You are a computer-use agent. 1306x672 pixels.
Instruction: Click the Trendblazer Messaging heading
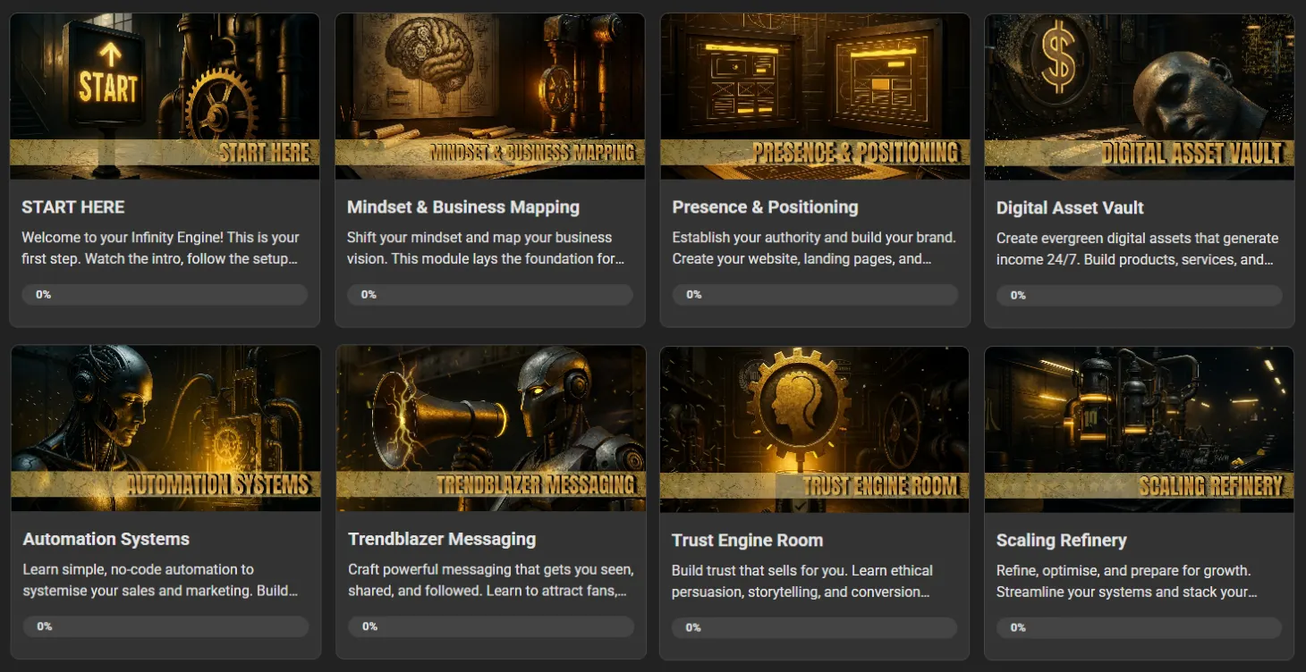(442, 539)
